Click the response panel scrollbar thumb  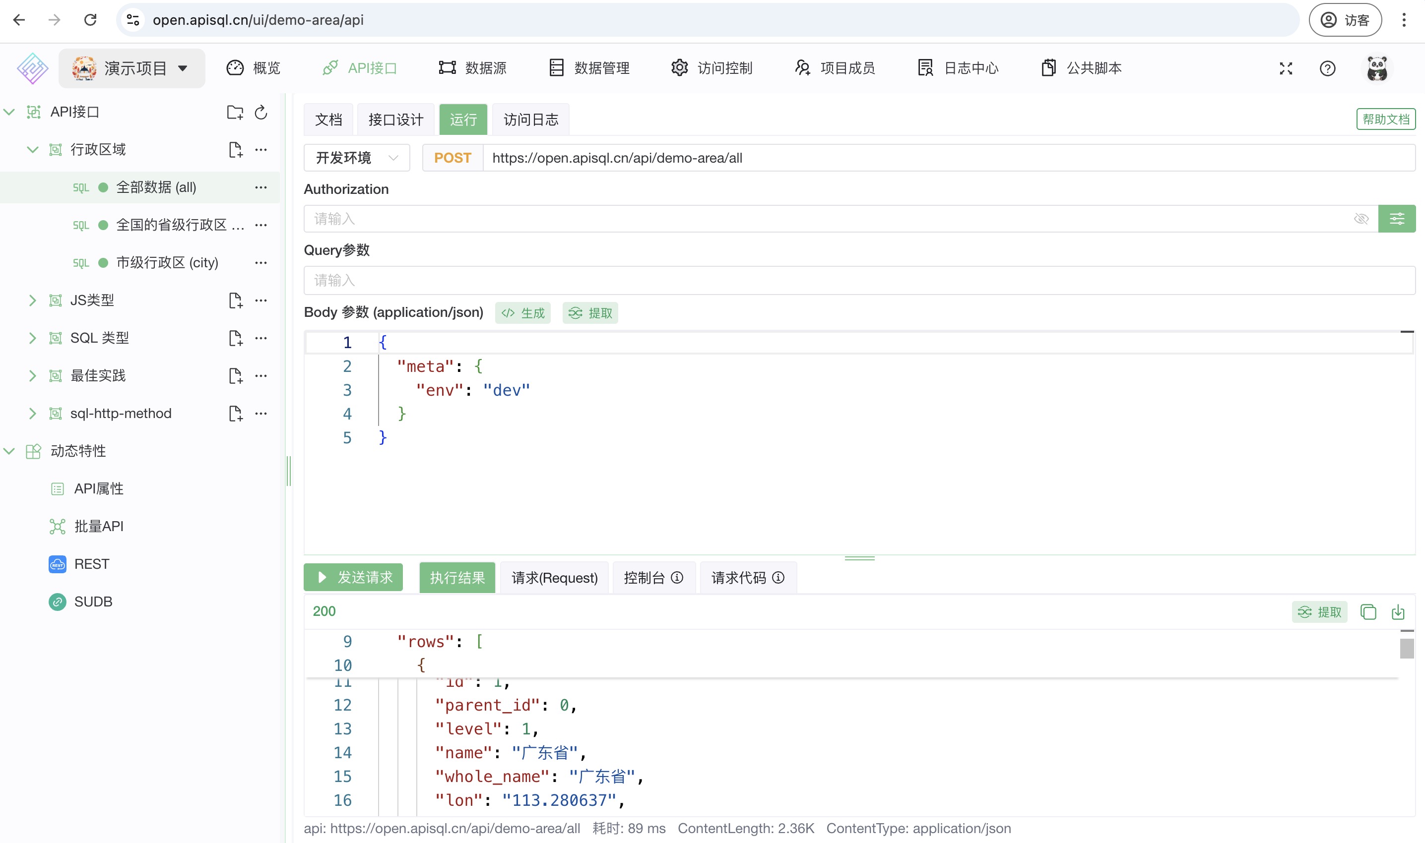(x=1406, y=648)
